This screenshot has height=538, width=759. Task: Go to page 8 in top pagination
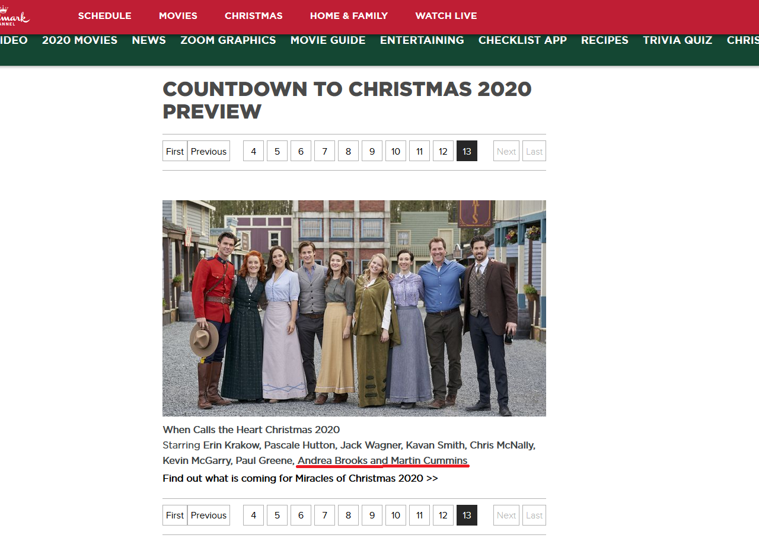click(x=348, y=151)
